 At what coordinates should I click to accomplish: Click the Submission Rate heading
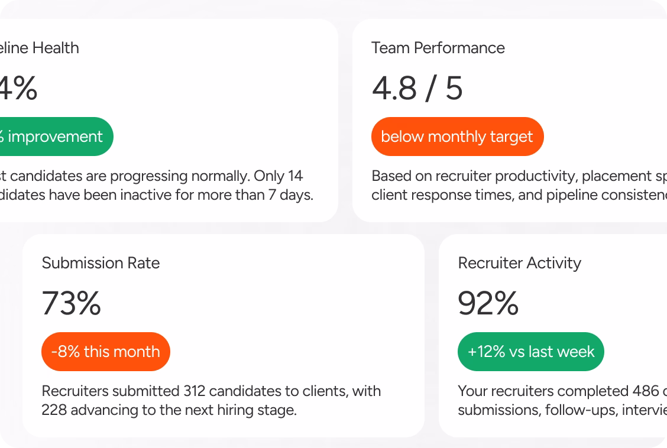pyautogui.click(x=101, y=263)
